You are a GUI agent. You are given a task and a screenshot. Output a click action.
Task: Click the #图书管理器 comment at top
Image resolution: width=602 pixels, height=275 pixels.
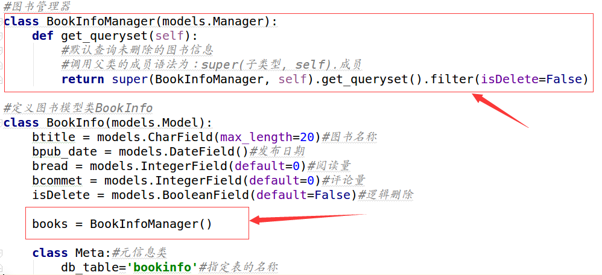click(x=37, y=7)
